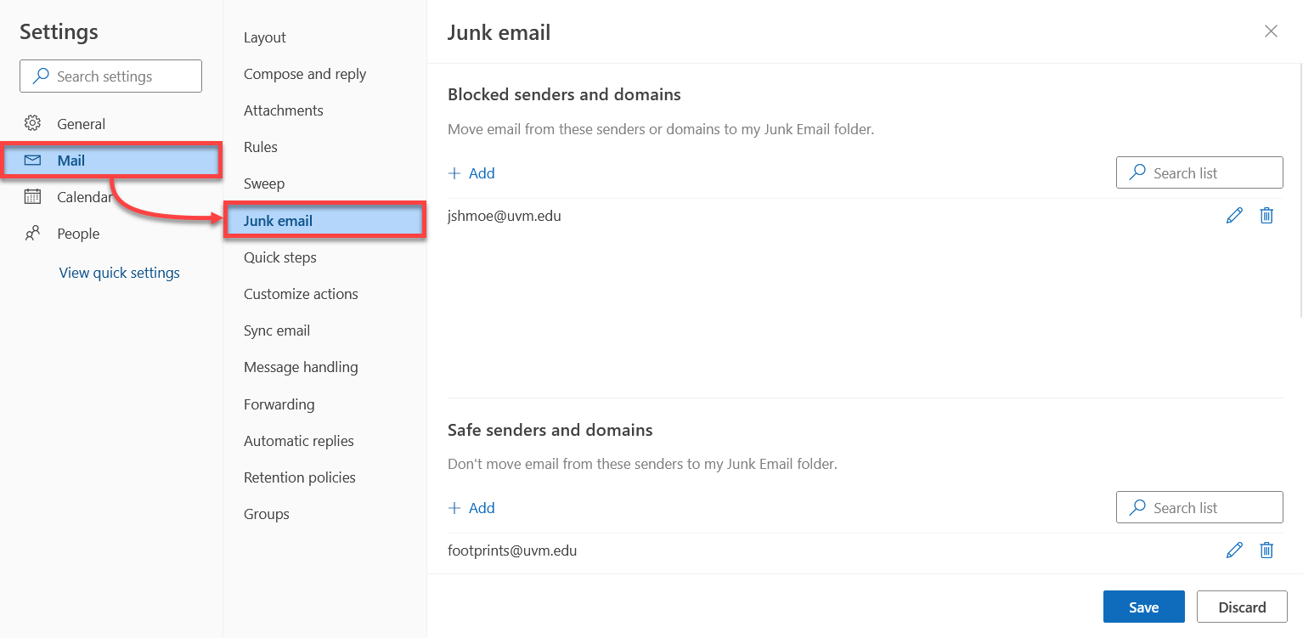This screenshot has height=638, width=1303.
Task: Delete jshmoe@uvm.edu from blocked senders
Action: (x=1266, y=216)
